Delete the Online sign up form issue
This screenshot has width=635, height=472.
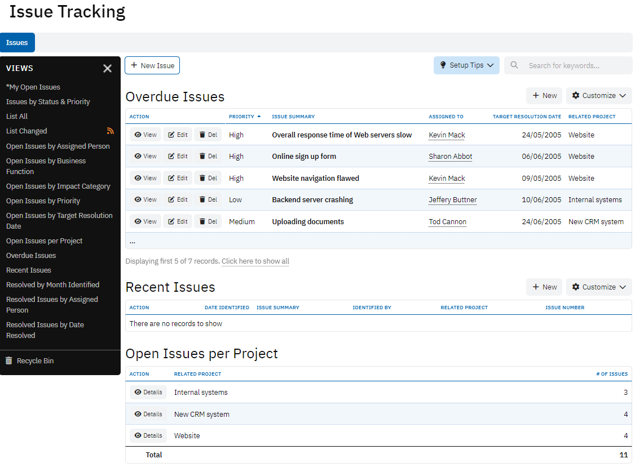click(x=208, y=157)
